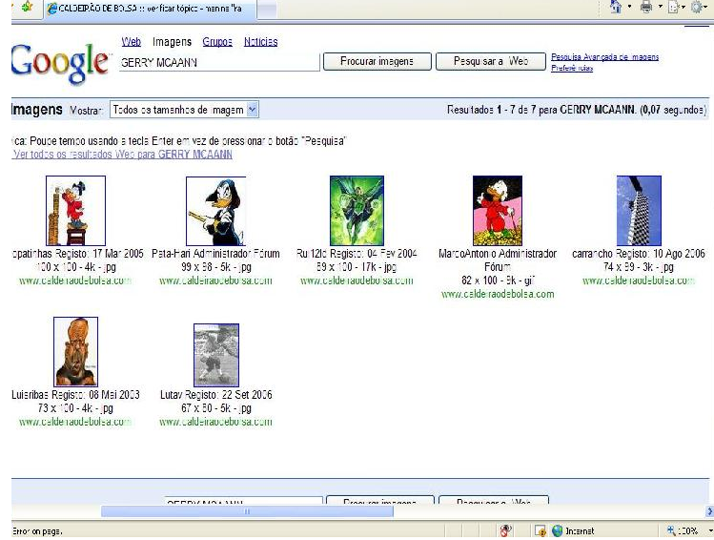The height and width of the screenshot is (540, 714).
Task: Click the horizontal scrollbar right arrow
Action: click(x=709, y=511)
